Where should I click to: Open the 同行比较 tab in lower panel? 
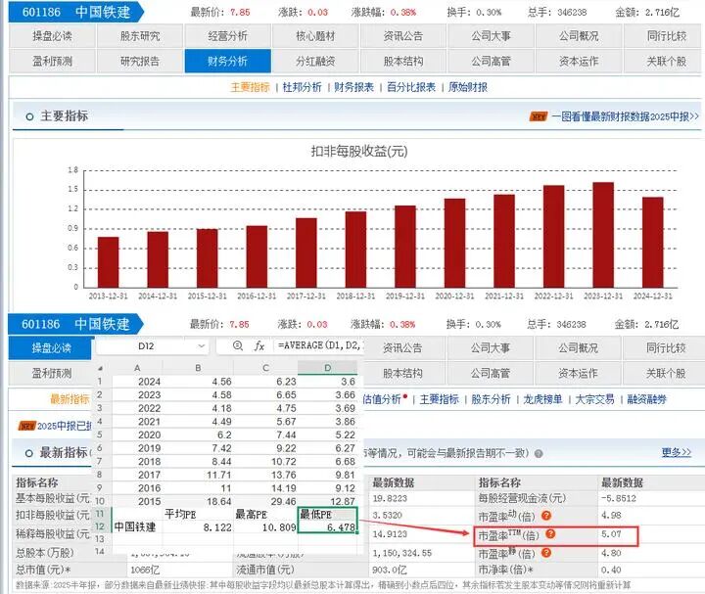tap(666, 347)
